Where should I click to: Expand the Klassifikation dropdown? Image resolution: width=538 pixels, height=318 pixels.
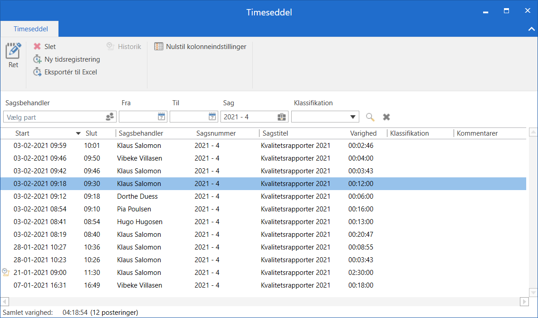pos(353,117)
